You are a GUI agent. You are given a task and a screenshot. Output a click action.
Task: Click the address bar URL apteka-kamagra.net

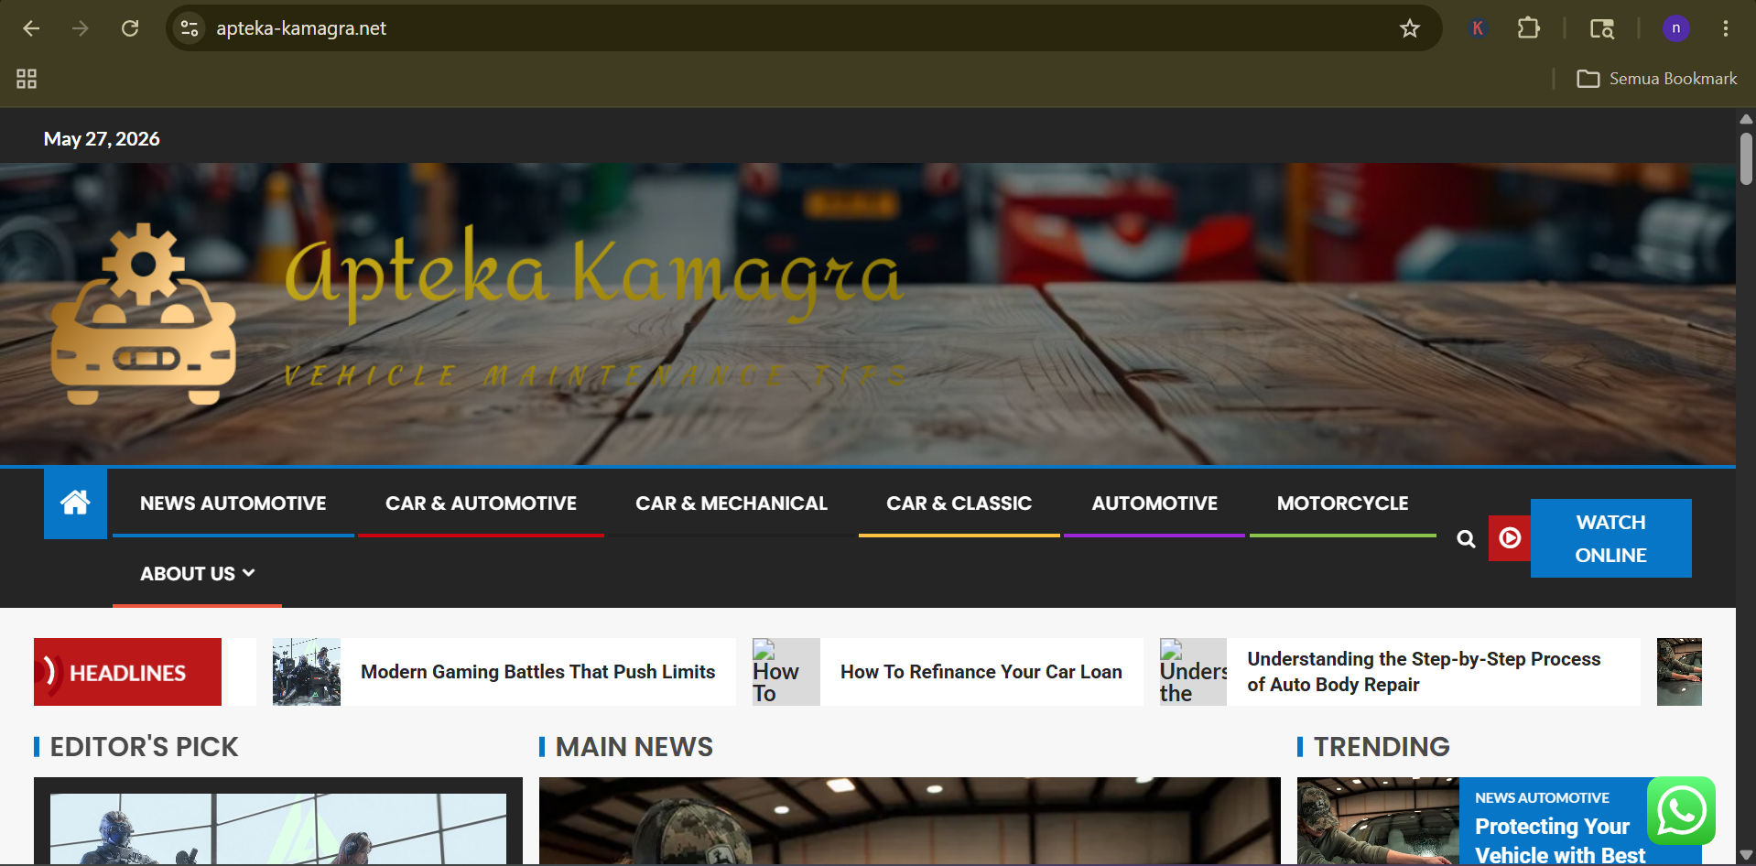tap(301, 28)
